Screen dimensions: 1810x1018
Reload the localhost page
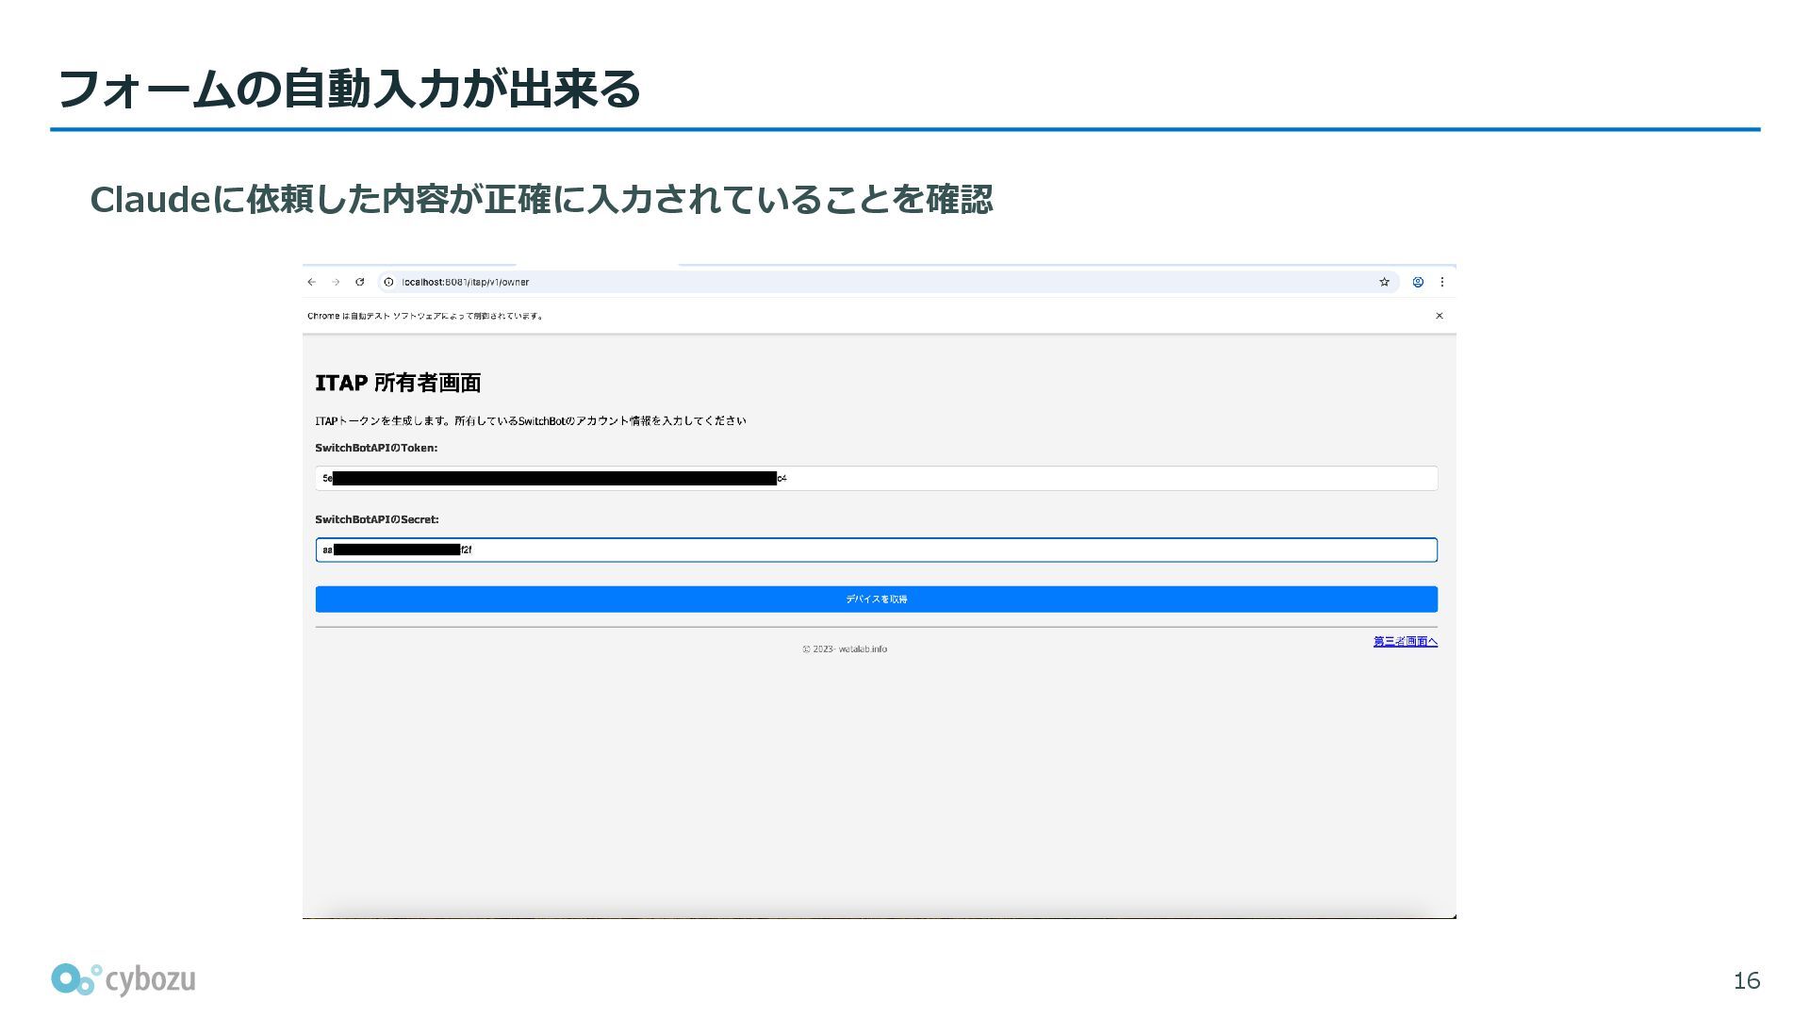359,282
